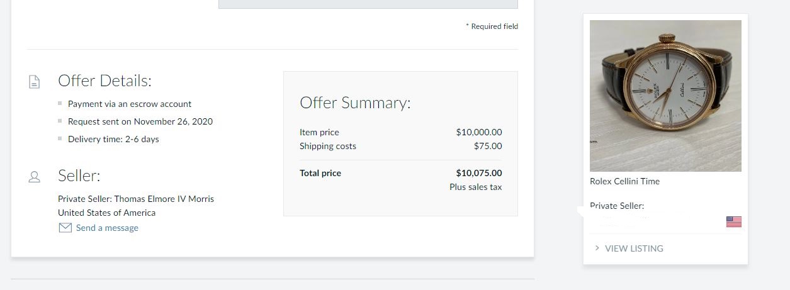Open the Send a message link
The height and width of the screenshot is (290, 790).
[x=107, y=228]
